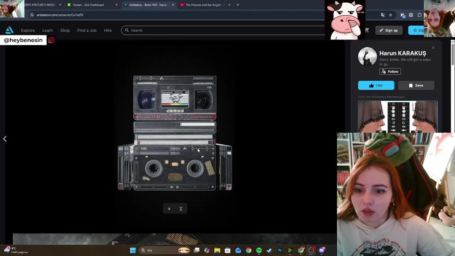Image resolution: width=455 pixels, height=256 pixels.
Task: Open the Explore menu
Action: [28, 30]
